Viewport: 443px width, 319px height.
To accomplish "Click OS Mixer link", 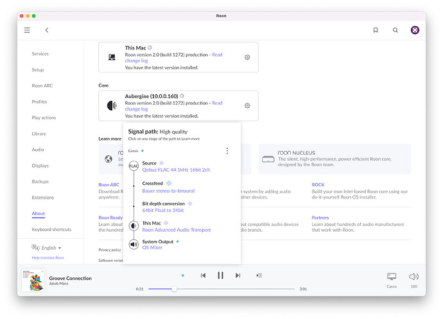I will pos(152,248).
